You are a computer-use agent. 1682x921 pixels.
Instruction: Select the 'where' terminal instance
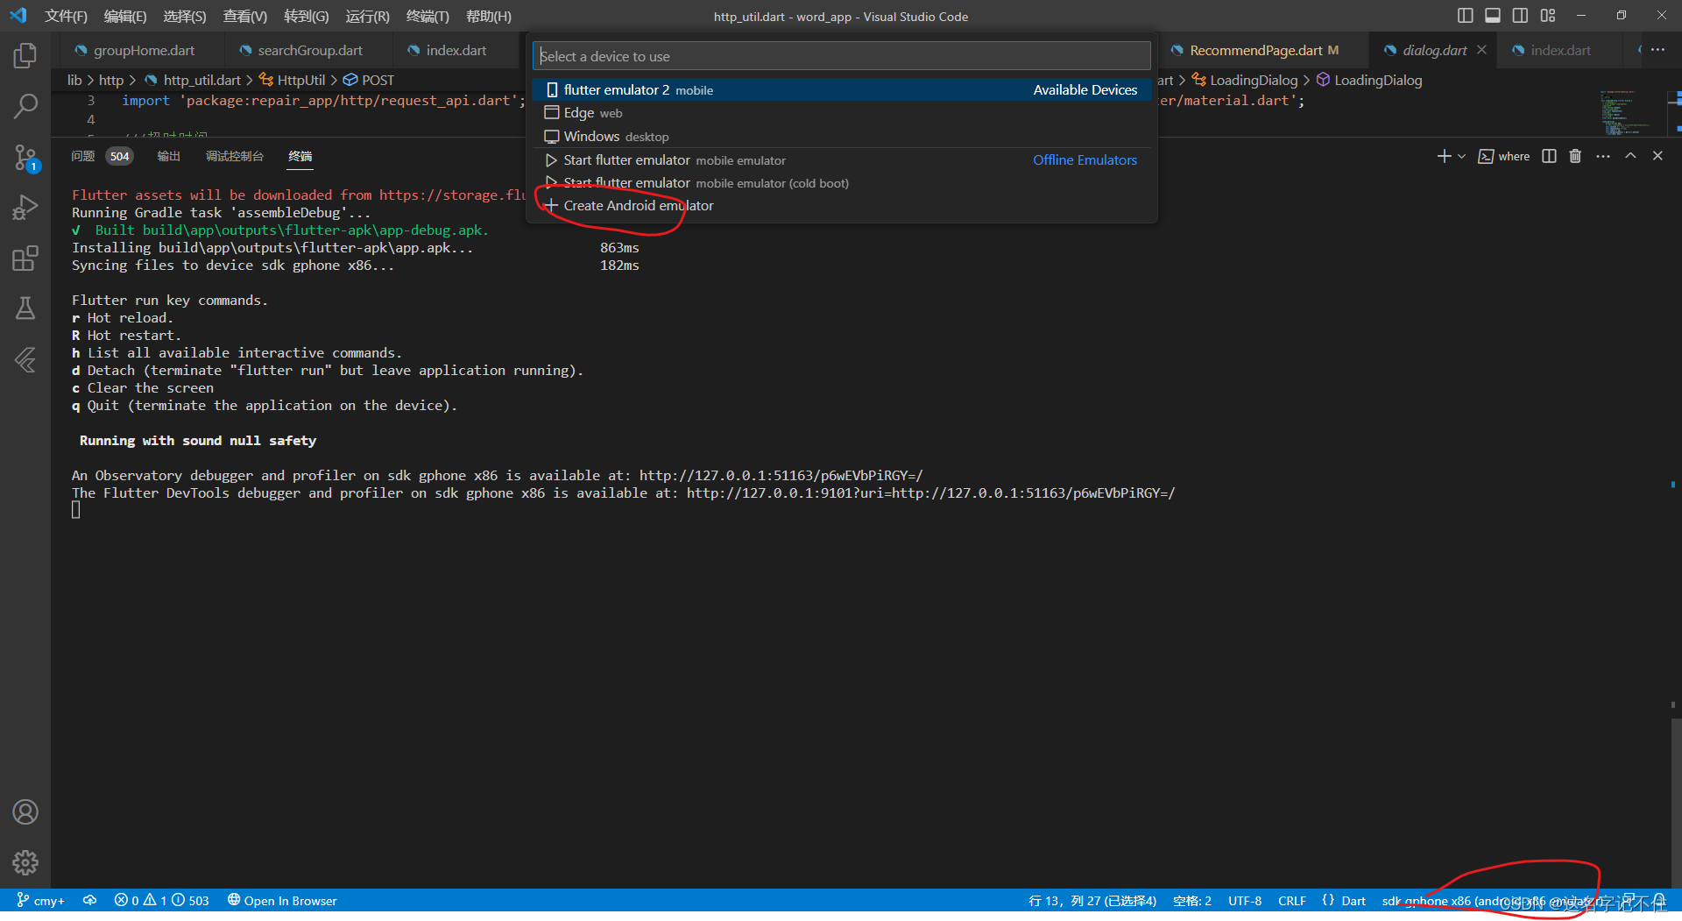click(x=1504, y=156)
